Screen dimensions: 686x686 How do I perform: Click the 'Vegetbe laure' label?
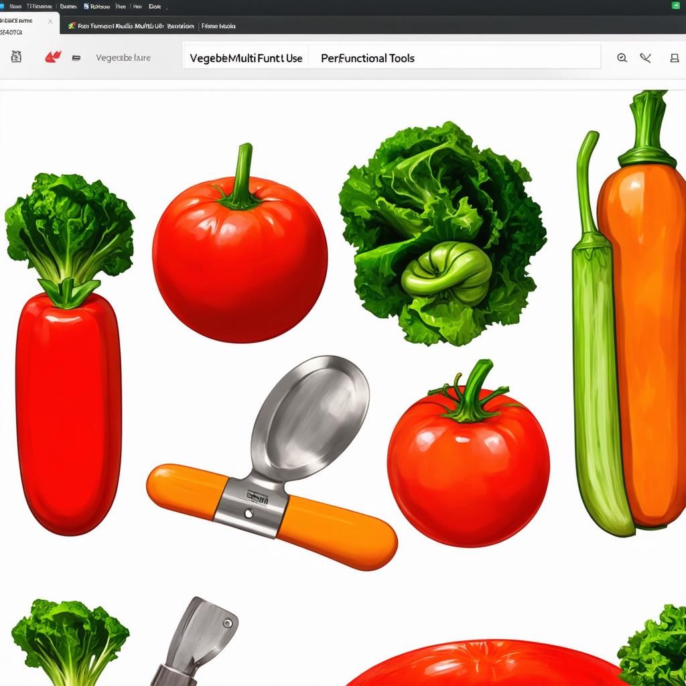pyautogui.click(x=123, y=58)
